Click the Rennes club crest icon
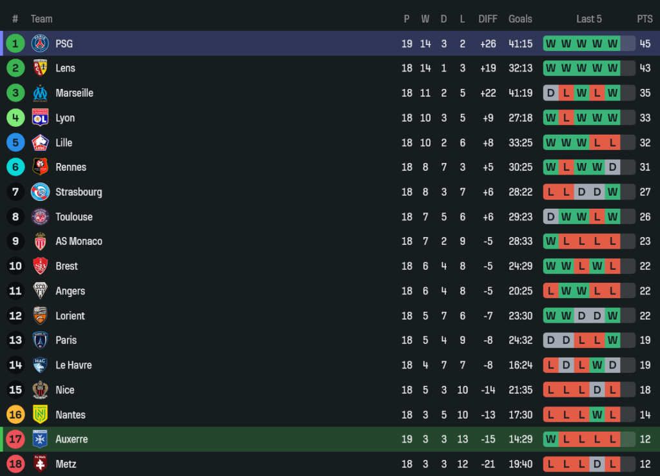The image size is (660, 476). point(40,167)
